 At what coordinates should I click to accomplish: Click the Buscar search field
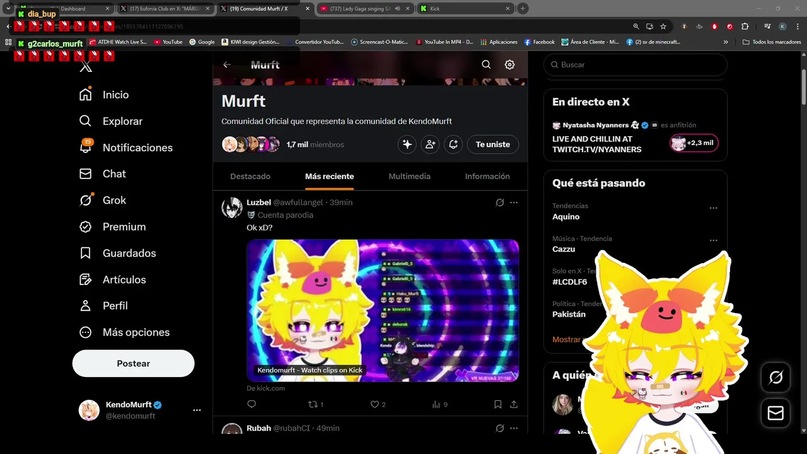click(x=635, y=65)
